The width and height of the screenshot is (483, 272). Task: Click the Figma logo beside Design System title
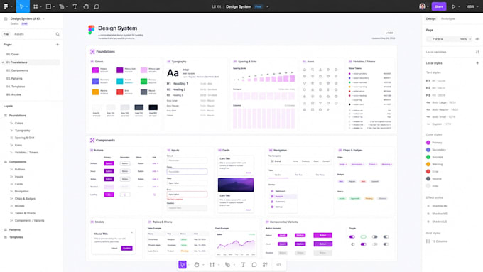coord(91,30)
